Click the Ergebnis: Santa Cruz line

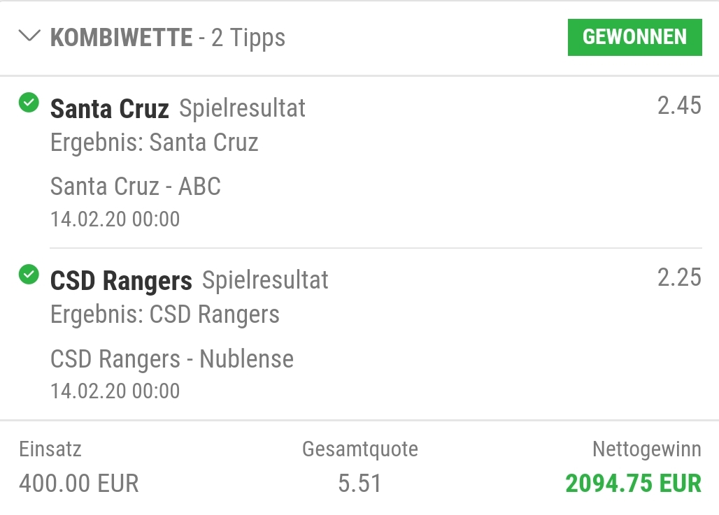[x=155, y=143]
